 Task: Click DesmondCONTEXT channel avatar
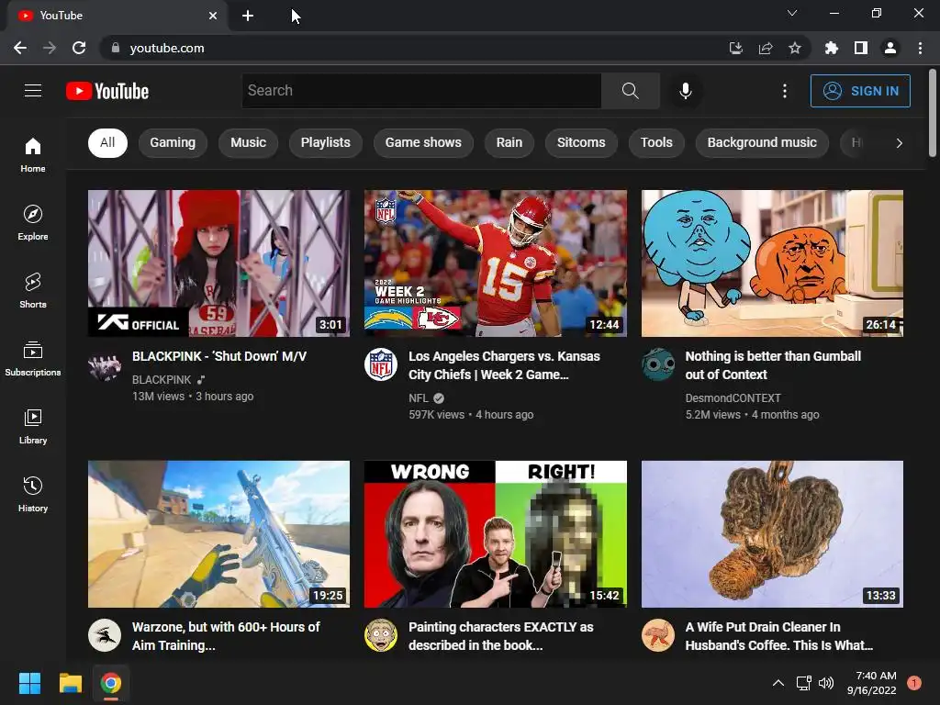point(657,364)
